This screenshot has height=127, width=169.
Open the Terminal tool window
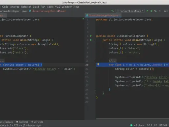tap(22, 122)
